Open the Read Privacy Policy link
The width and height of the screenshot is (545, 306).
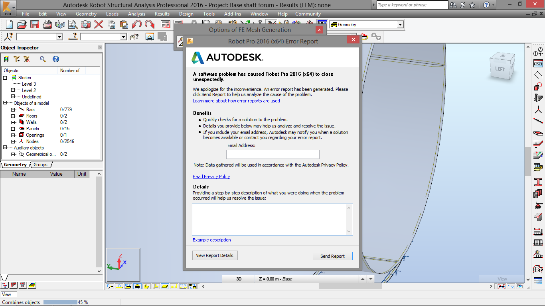point(211,177)
